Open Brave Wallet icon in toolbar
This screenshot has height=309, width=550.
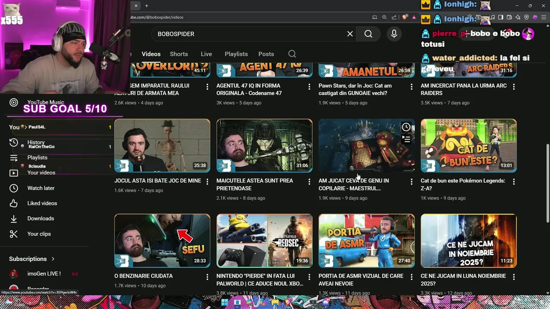pyautogui.click(x=509, y=17)
